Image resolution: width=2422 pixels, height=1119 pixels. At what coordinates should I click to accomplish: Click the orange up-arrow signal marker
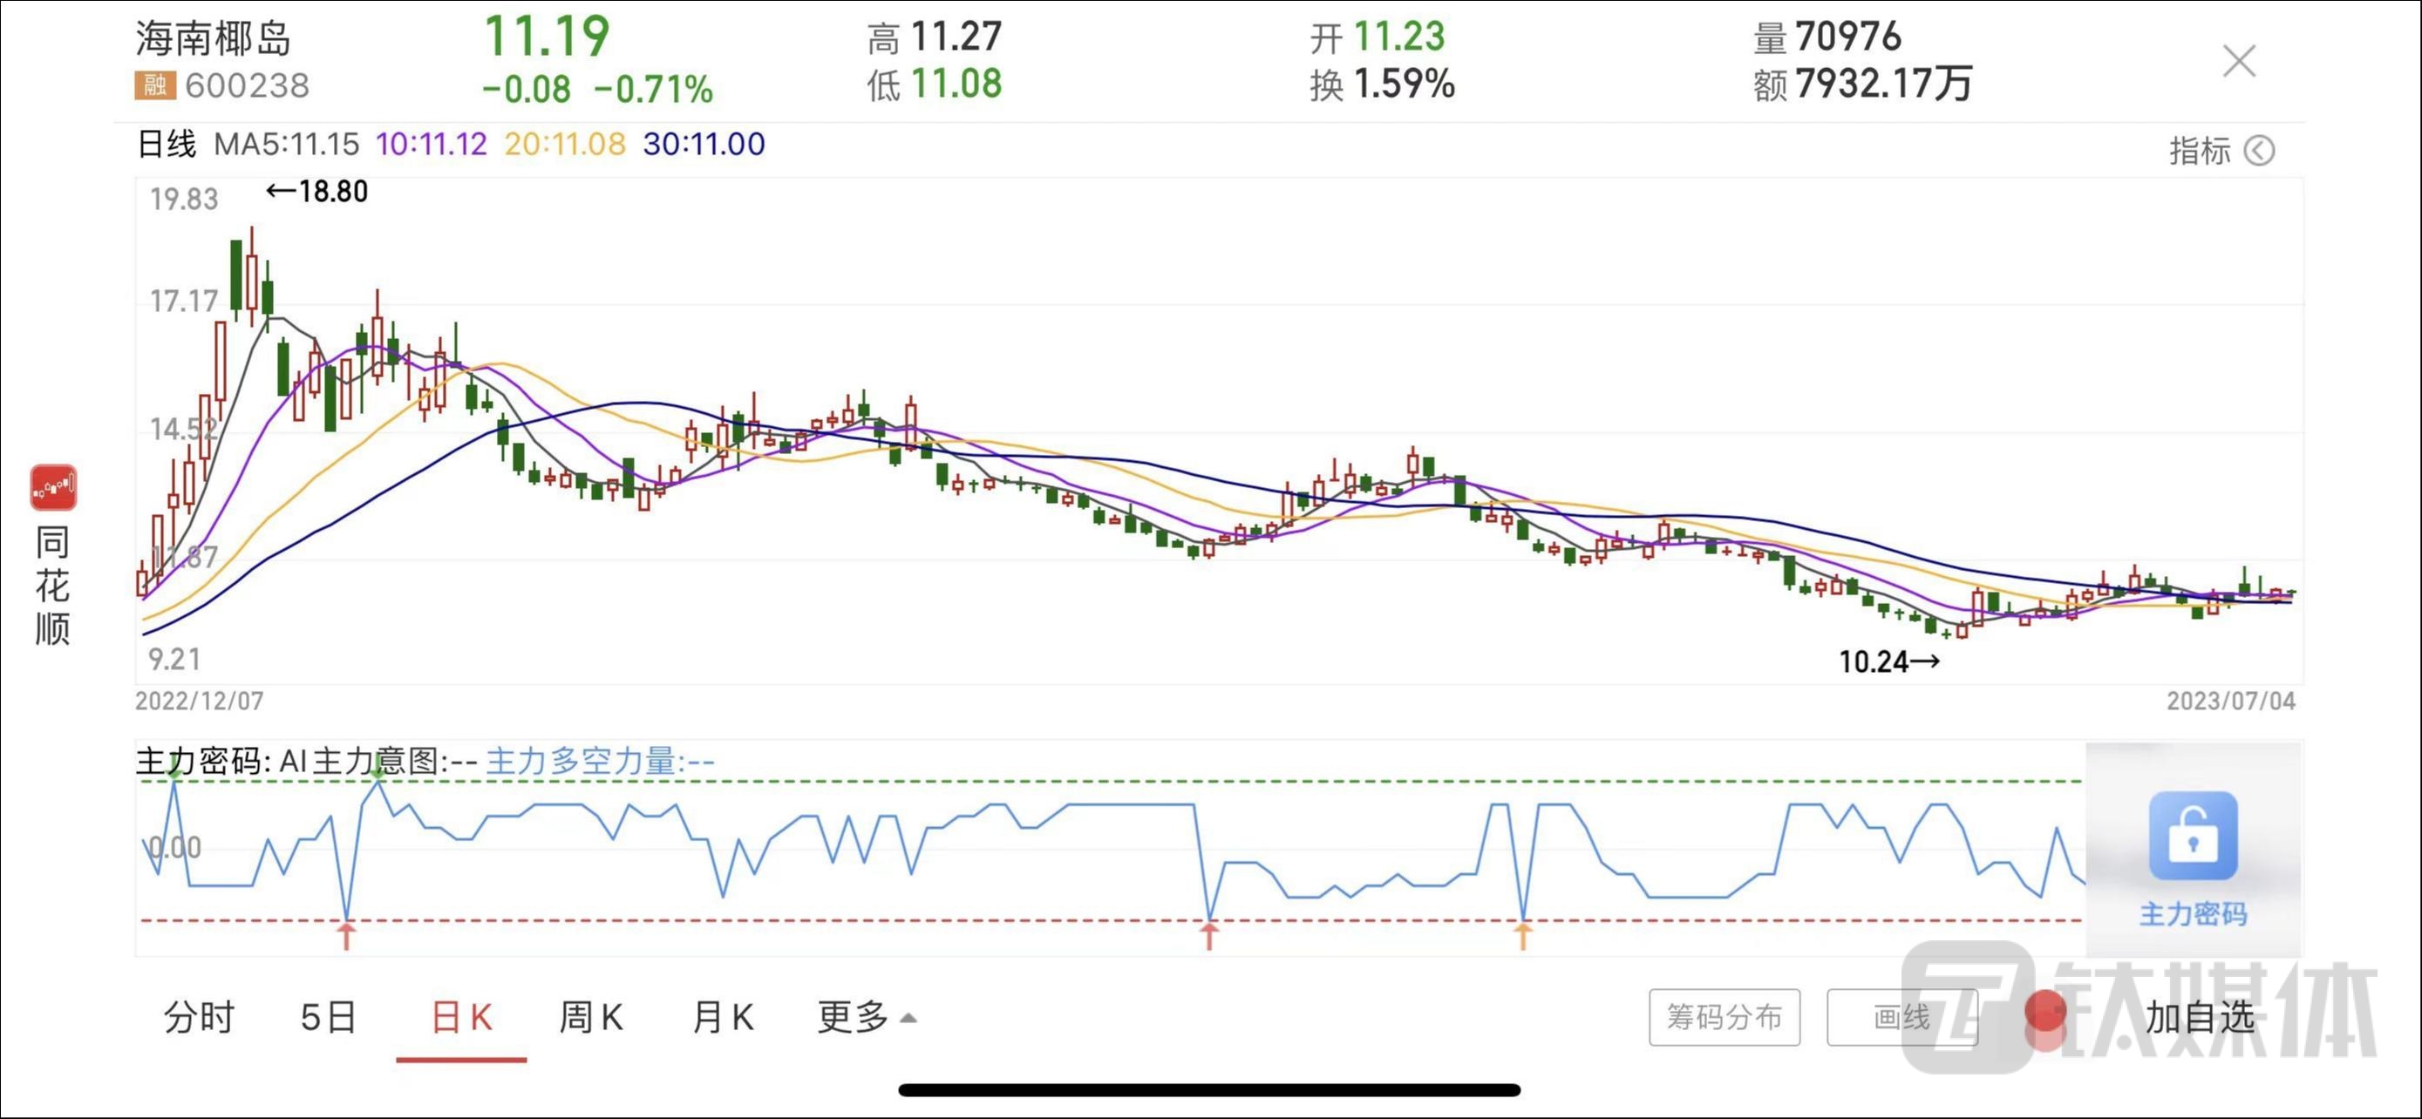point(1522,936)
